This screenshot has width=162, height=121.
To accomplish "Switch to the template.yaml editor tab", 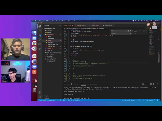I will [x=109, y=26].
